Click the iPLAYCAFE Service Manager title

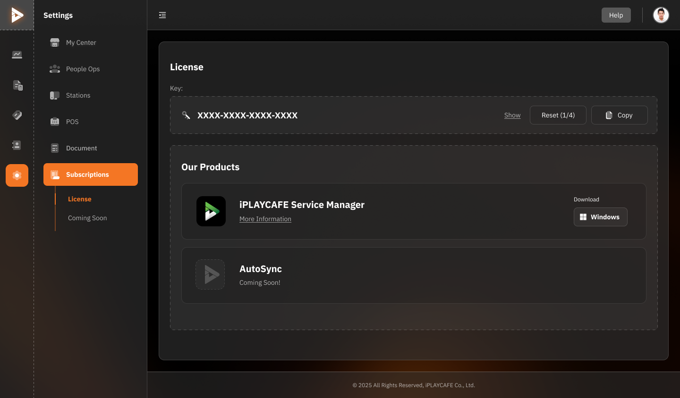[x=302, y=205]
